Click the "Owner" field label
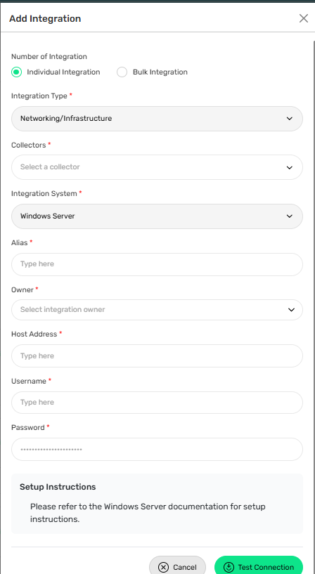 coord(22,289)
